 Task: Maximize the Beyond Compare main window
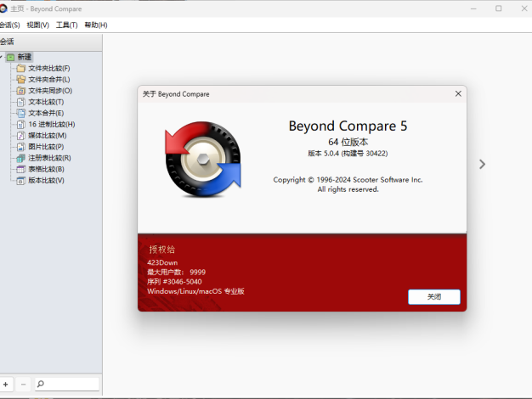[498, 8]
